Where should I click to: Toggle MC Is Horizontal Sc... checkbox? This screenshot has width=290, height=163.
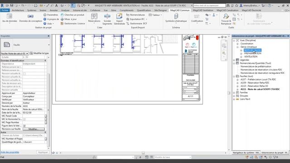pyautogui.click(x=24, y=119)
